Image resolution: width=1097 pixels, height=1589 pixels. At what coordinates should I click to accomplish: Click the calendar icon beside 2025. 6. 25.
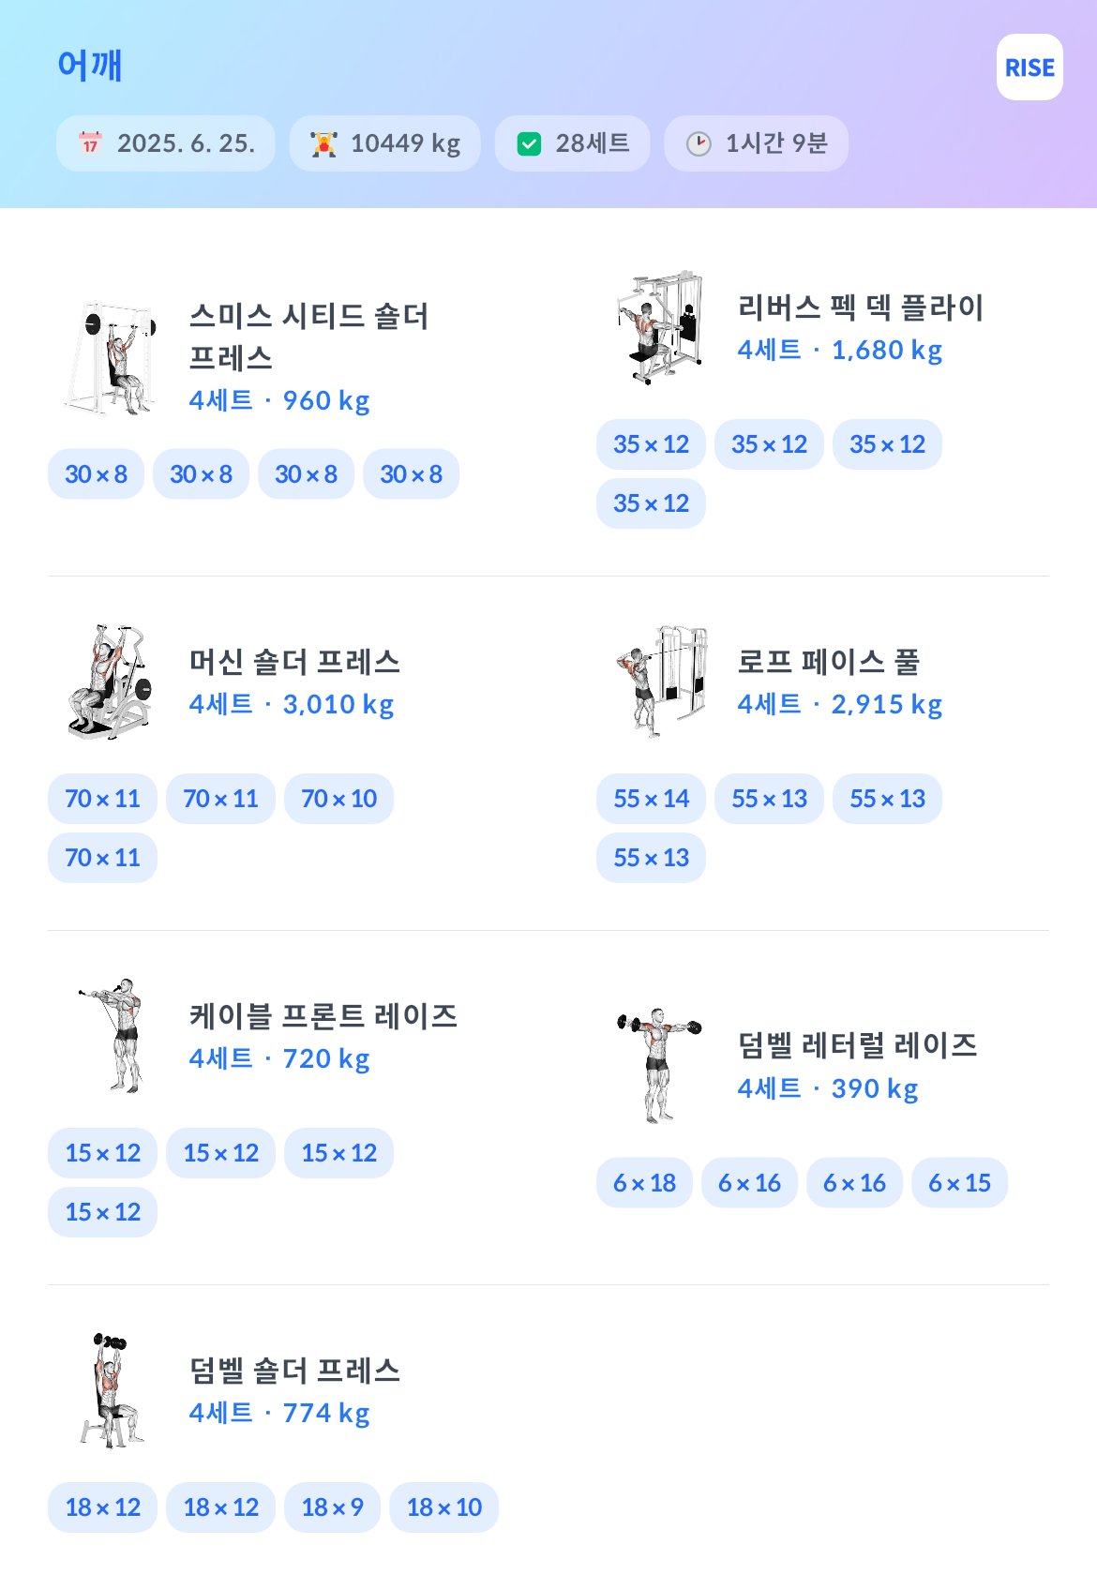[90, 143]
